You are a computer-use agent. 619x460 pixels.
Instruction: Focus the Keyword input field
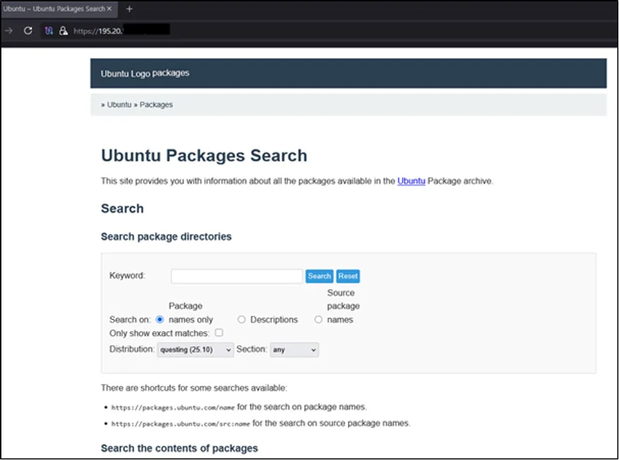click(x=237, y=276)
